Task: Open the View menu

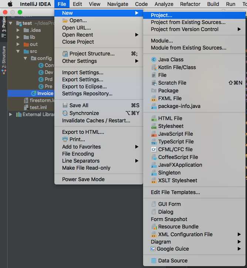Action: (x=95, y=4)
